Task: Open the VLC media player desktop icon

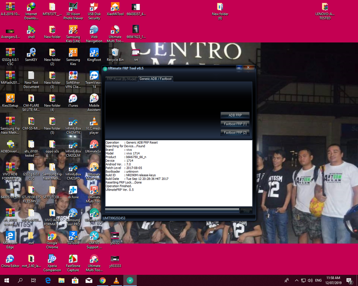Action: click(x=94, y=126)
